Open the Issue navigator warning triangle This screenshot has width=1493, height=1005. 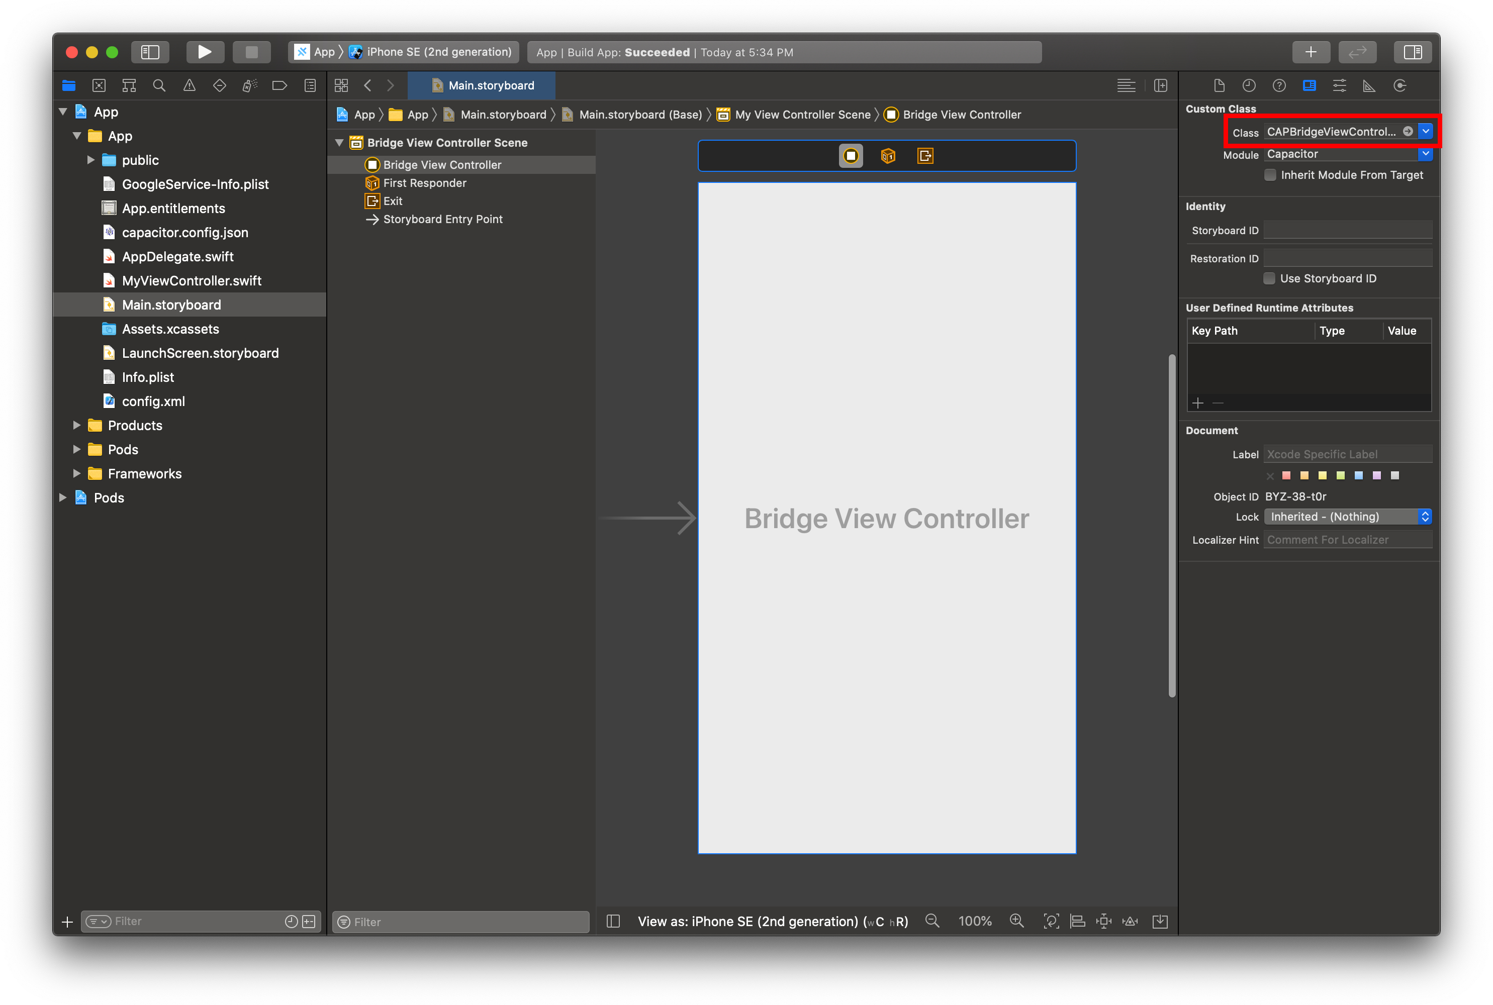[189, 85]
